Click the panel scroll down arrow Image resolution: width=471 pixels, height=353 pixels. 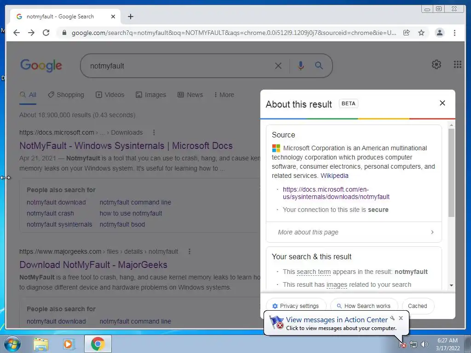[x=451, y=285]
